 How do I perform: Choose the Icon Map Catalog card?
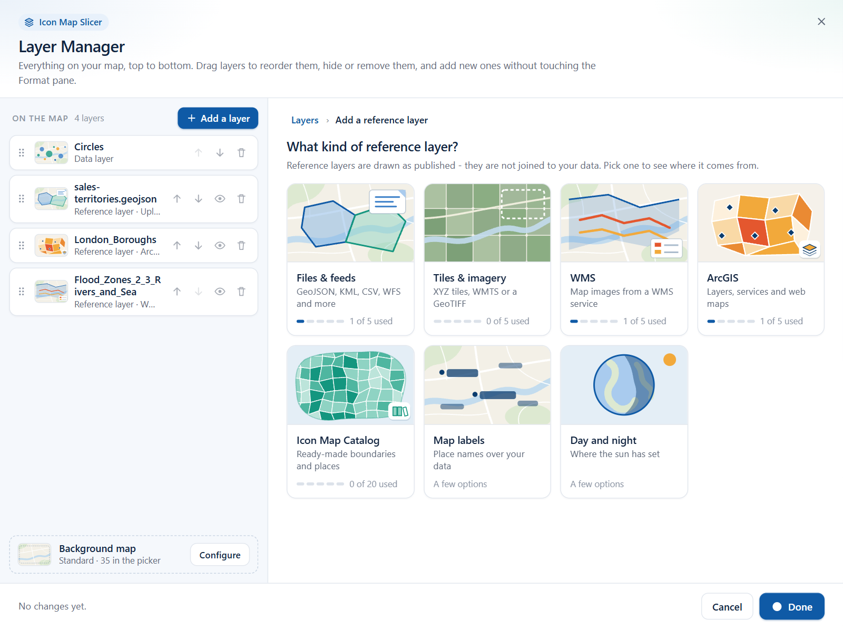tap(350, 422)
